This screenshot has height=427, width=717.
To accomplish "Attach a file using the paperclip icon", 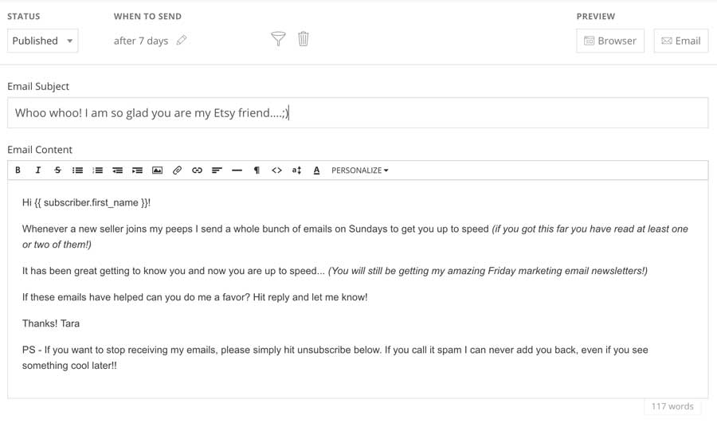I will click(x=177, y=170).
